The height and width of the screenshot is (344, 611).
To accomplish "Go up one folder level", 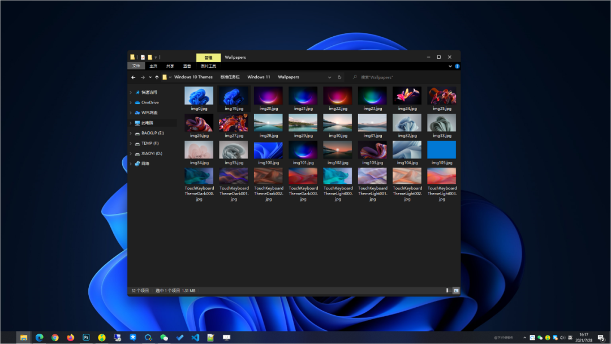I will 157,77.
